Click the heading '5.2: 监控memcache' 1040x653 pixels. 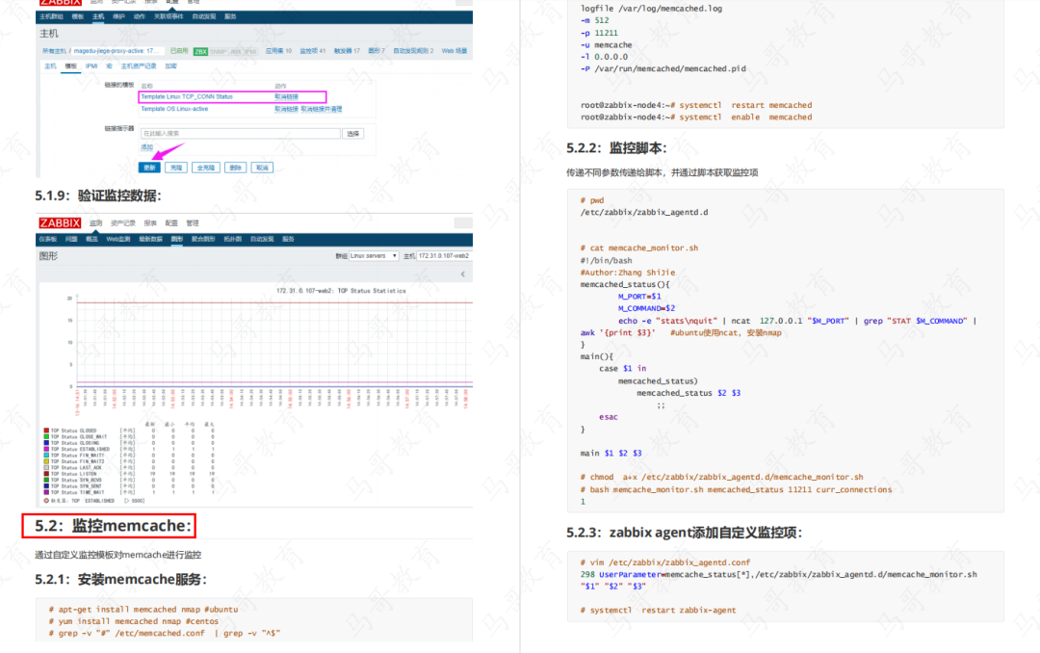(x=114, y=526)
